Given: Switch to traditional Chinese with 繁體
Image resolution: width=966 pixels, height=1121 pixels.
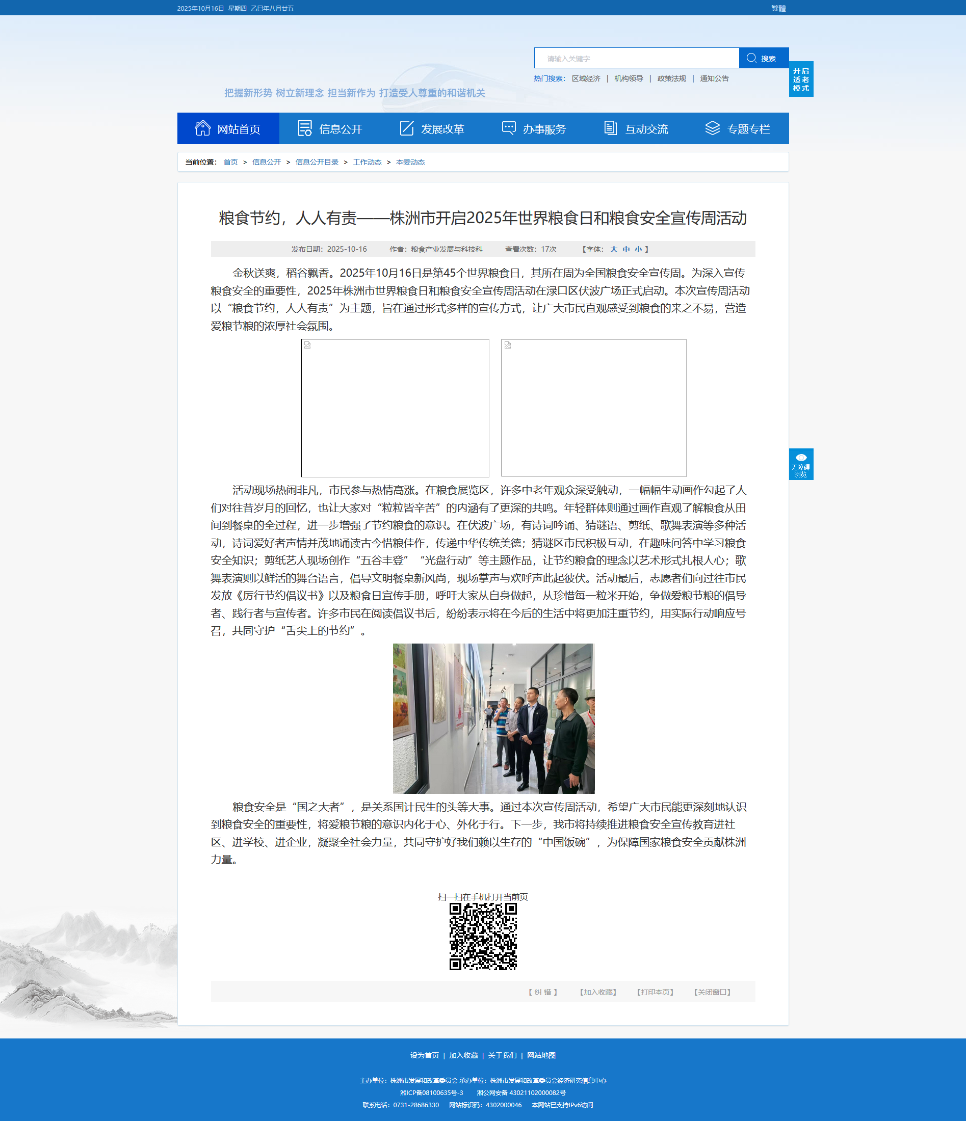Looking at the screenshot, I should (778, 8).
